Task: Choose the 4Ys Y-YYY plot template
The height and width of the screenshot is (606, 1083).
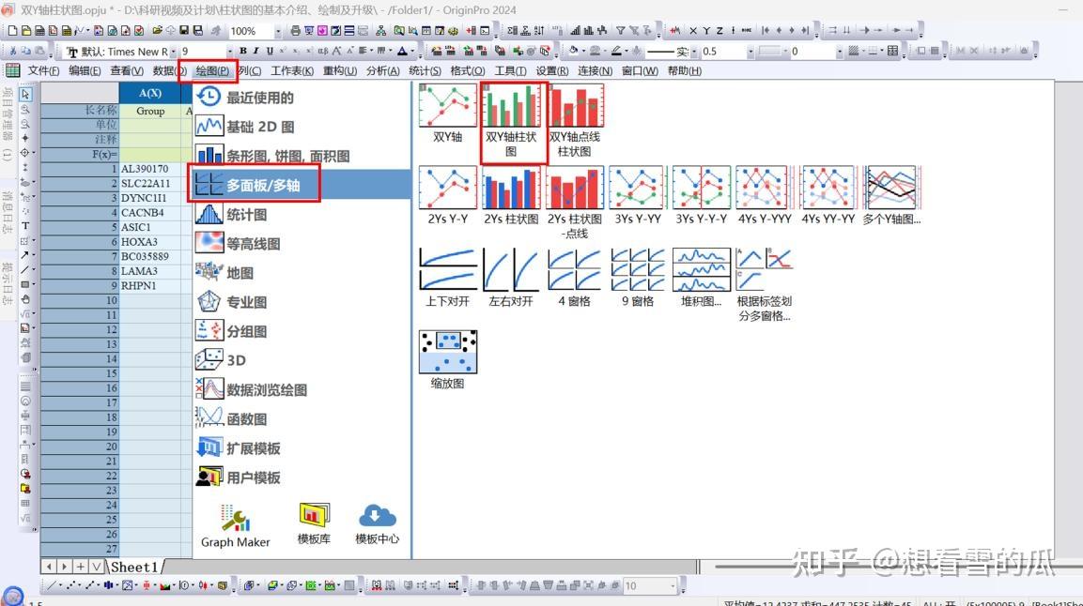Action: (765, 188)
